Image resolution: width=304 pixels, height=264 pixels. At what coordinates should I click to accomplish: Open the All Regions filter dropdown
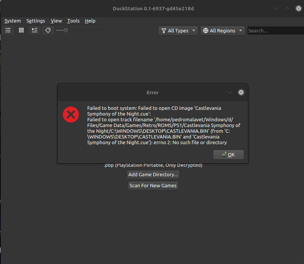[222, 31]
